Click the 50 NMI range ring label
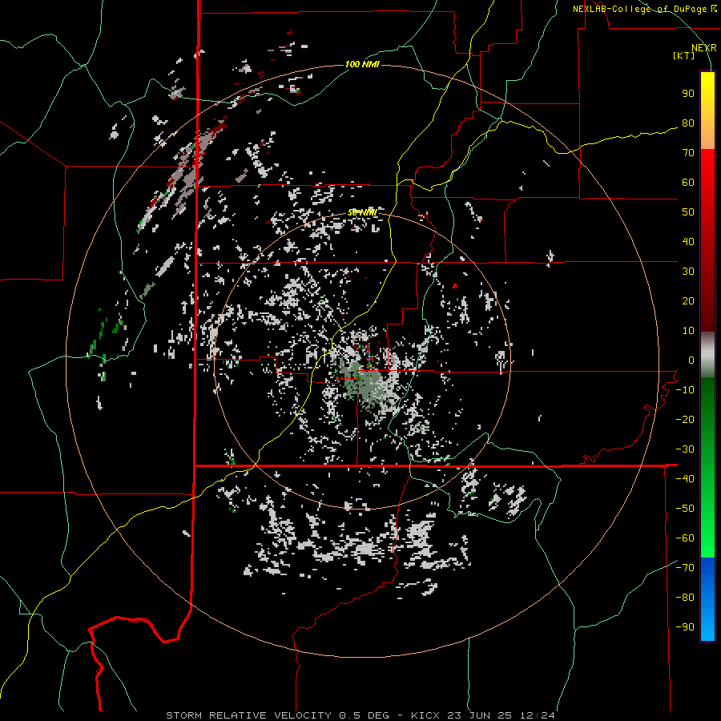The height and width of the screenshot is (721, 721). [362, 212]
